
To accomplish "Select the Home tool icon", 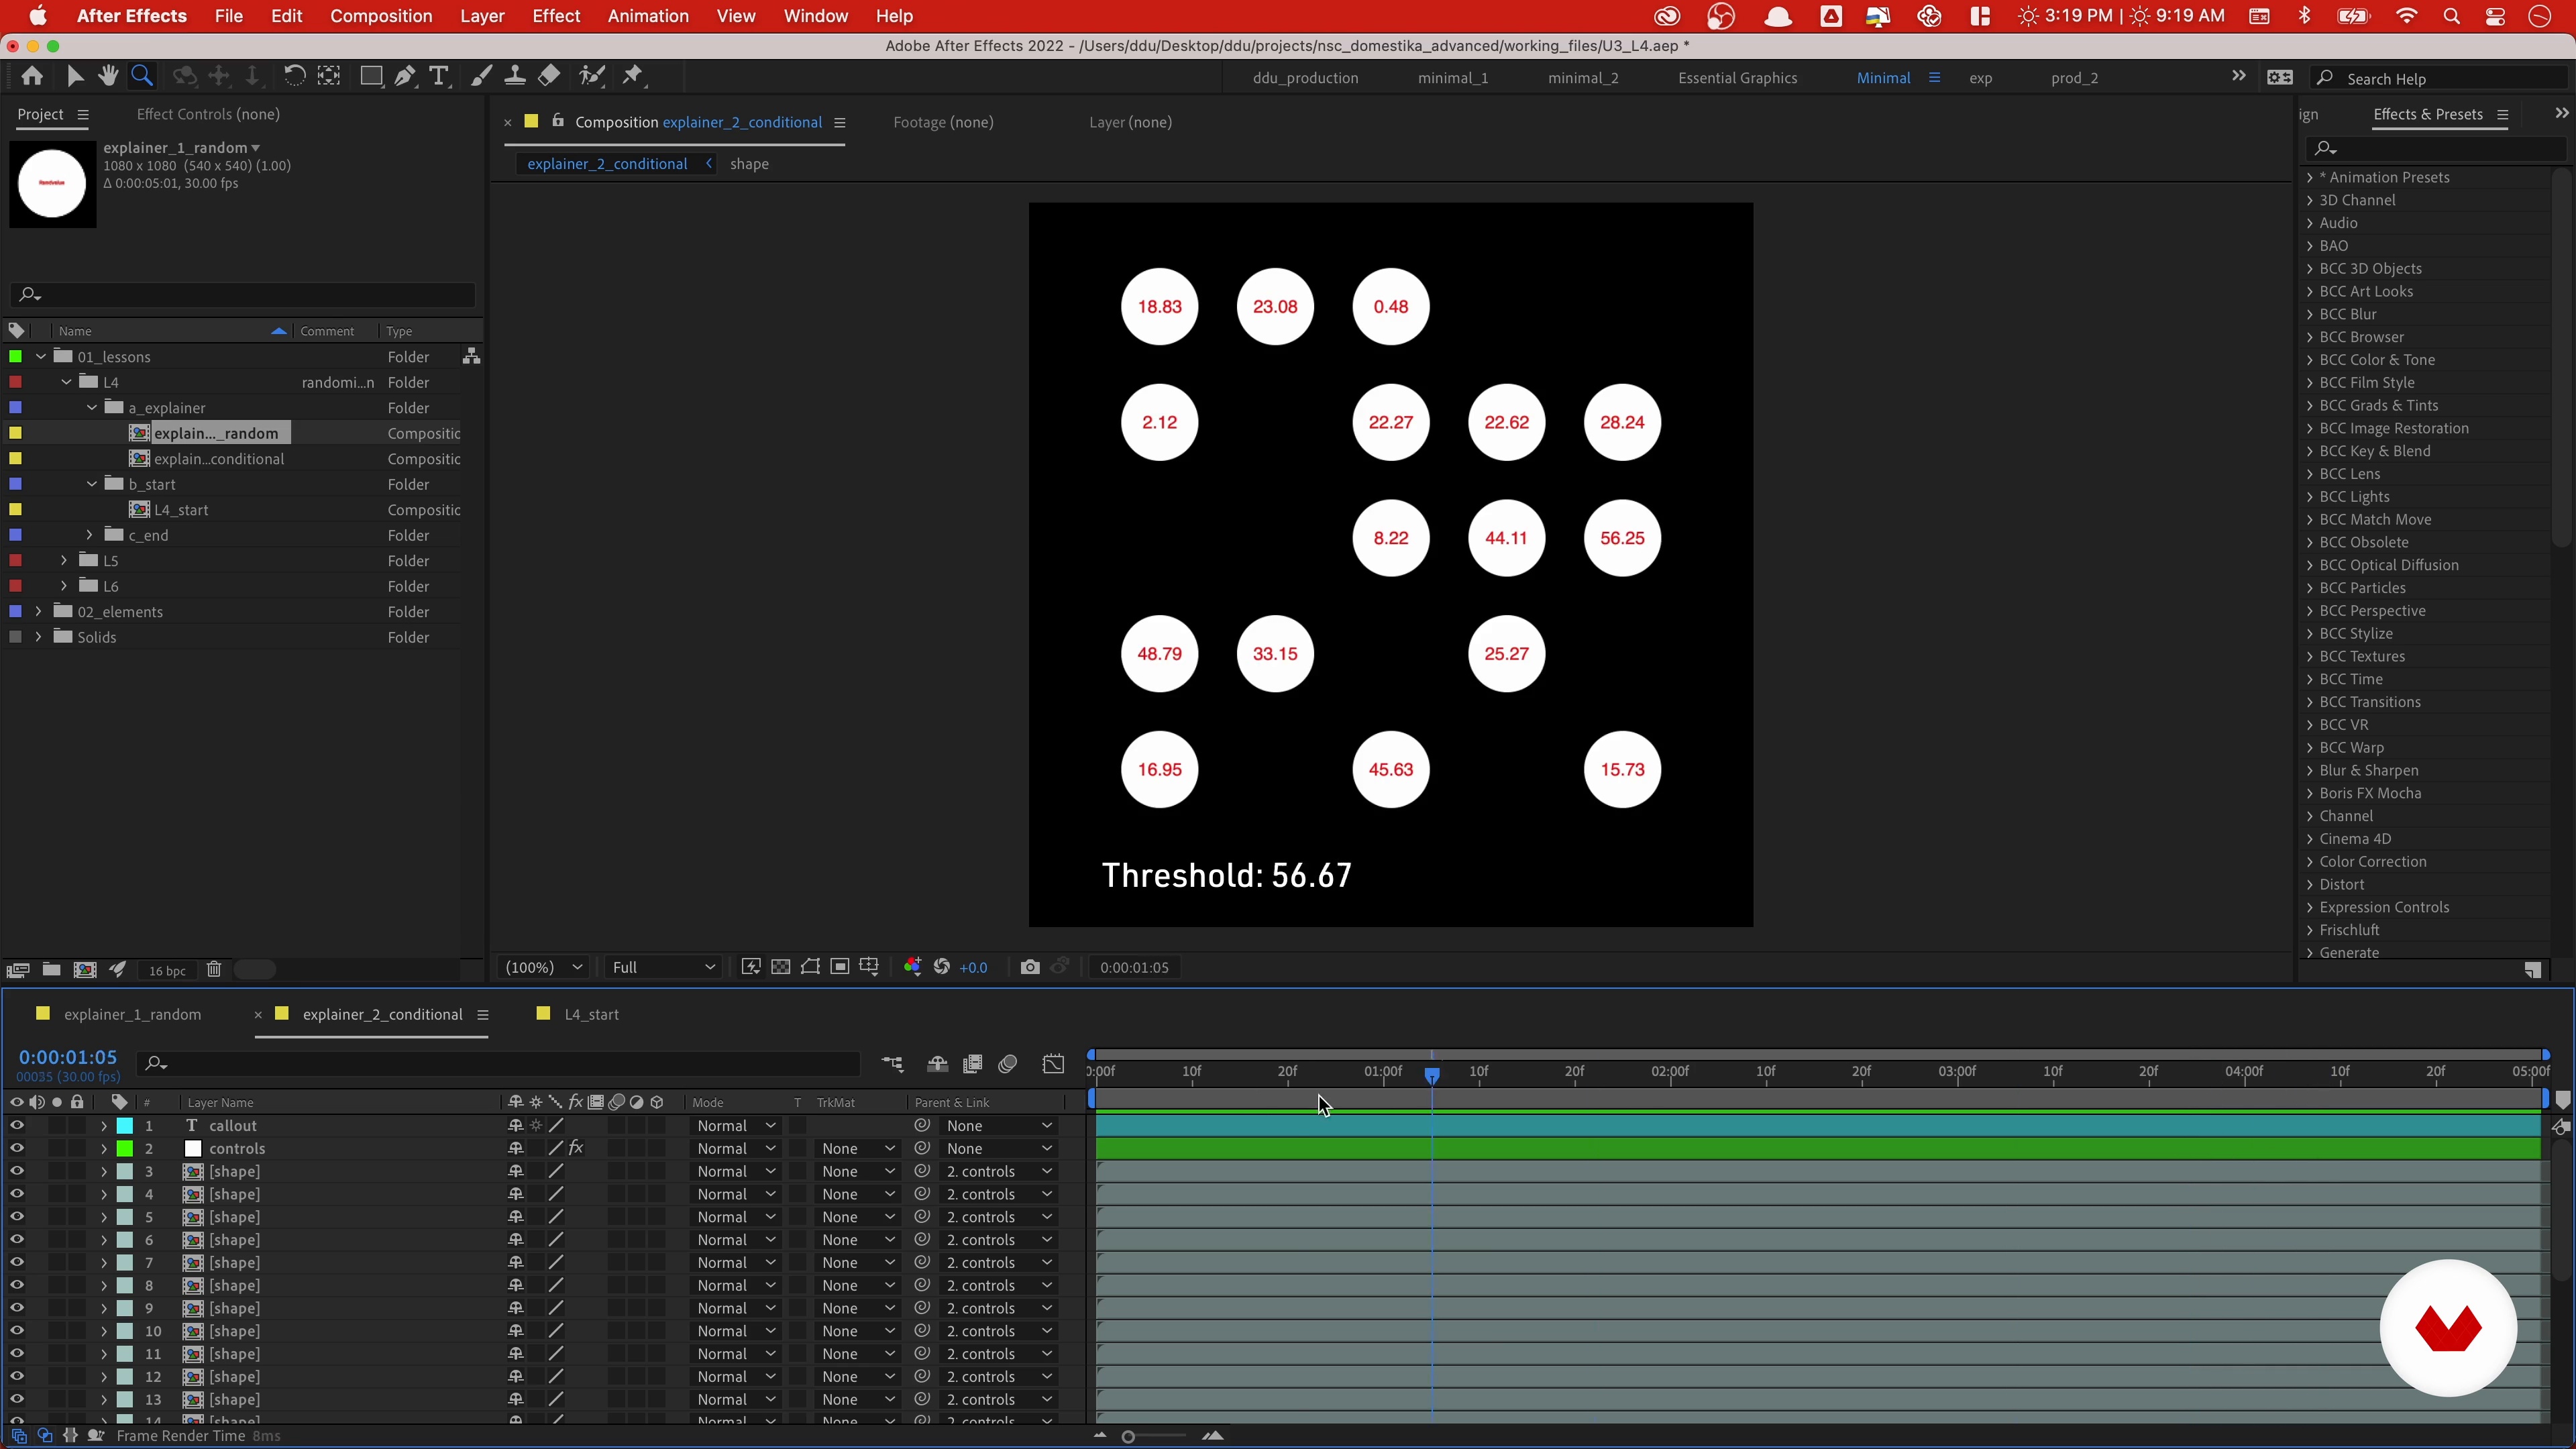I will pyautogui.click(x=32, y=76).
